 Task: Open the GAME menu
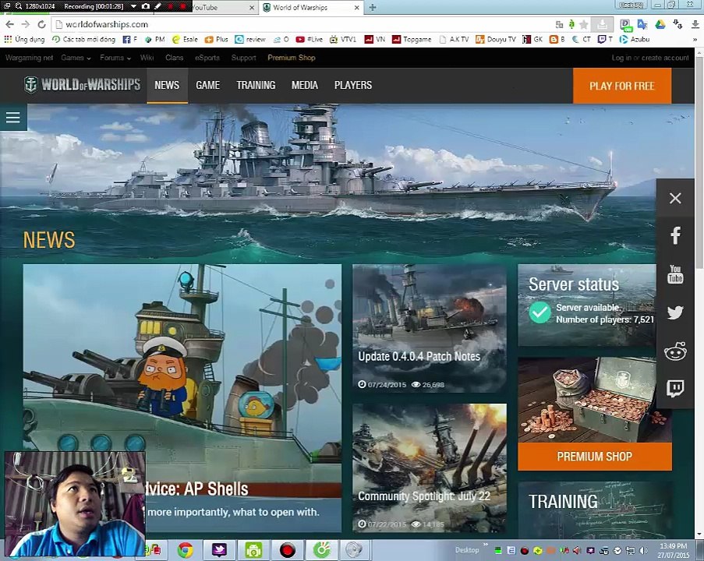[207, 85]
